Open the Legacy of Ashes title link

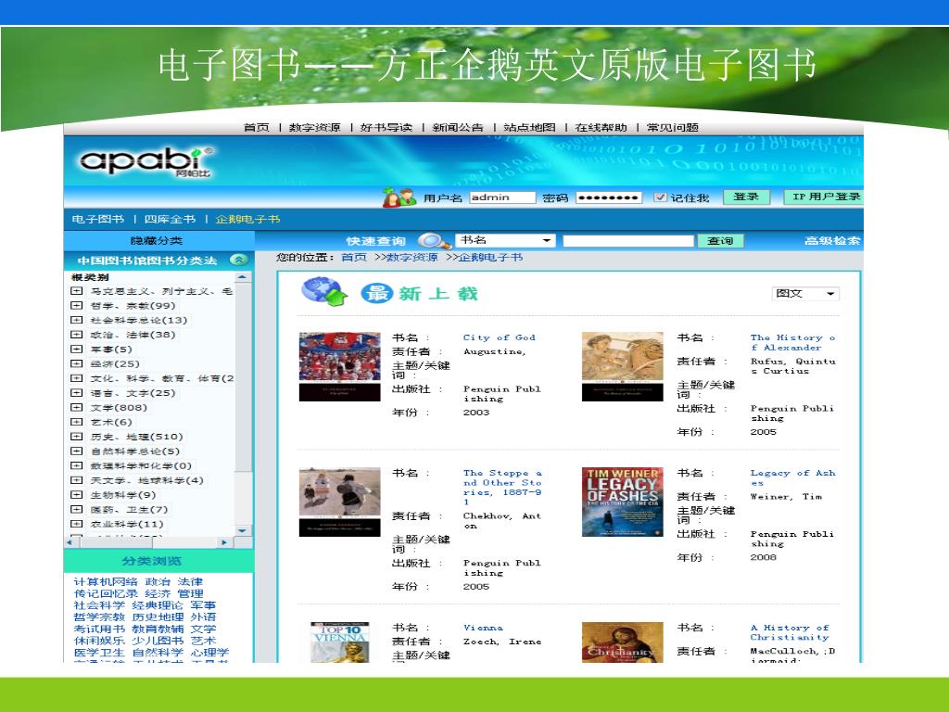click(x=793, y=477)
